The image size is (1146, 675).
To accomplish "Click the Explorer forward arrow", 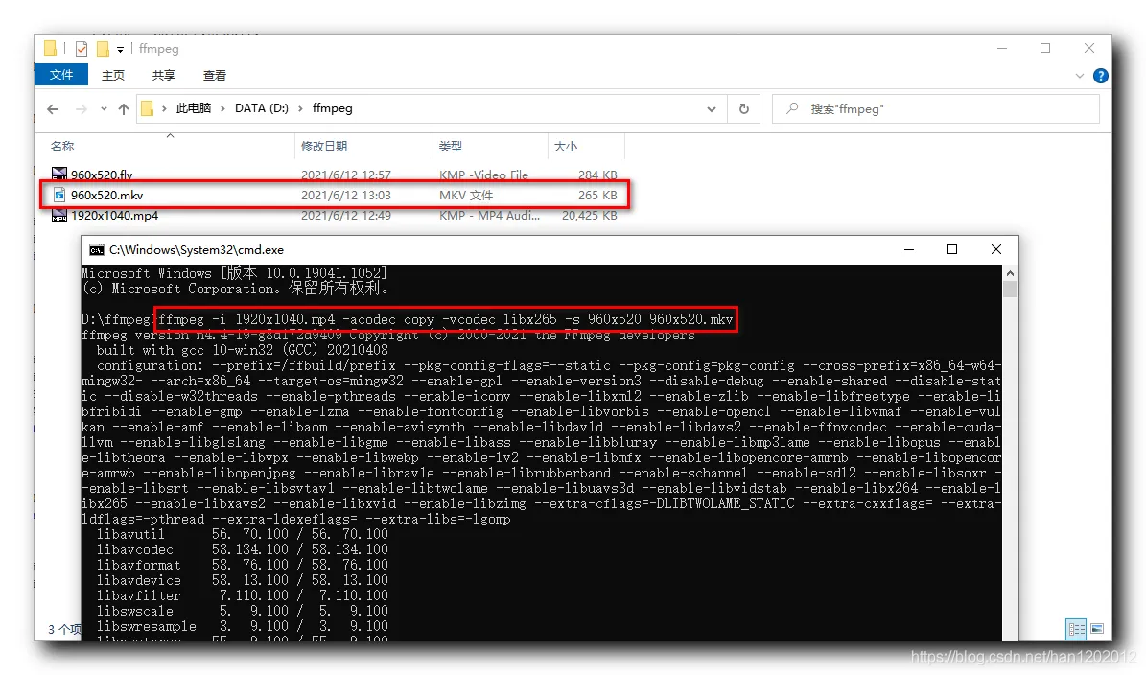I will click(x=82, y=109).
